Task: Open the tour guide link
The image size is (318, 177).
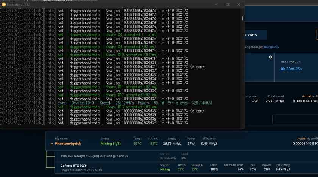Action: (271, 47)
